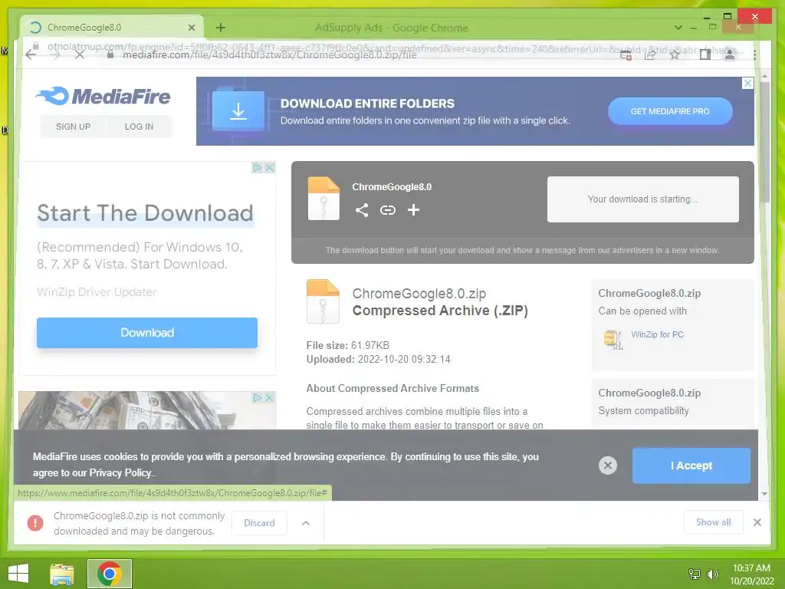Go back using the browser back arrow

(31, 54)
